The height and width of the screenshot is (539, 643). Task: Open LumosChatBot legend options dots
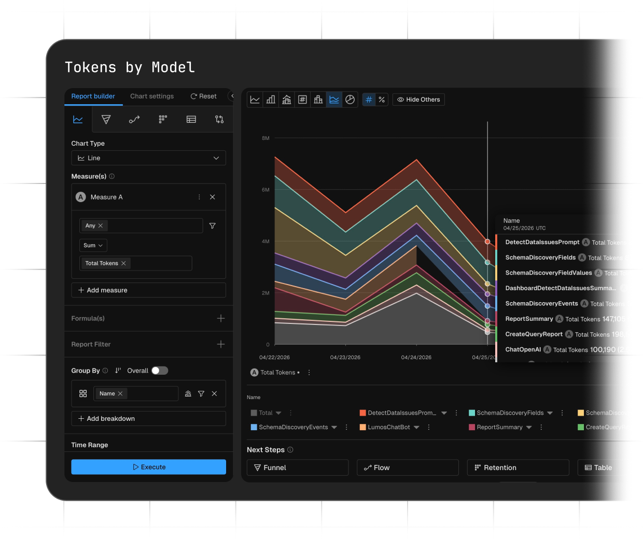tap(429, 428)
